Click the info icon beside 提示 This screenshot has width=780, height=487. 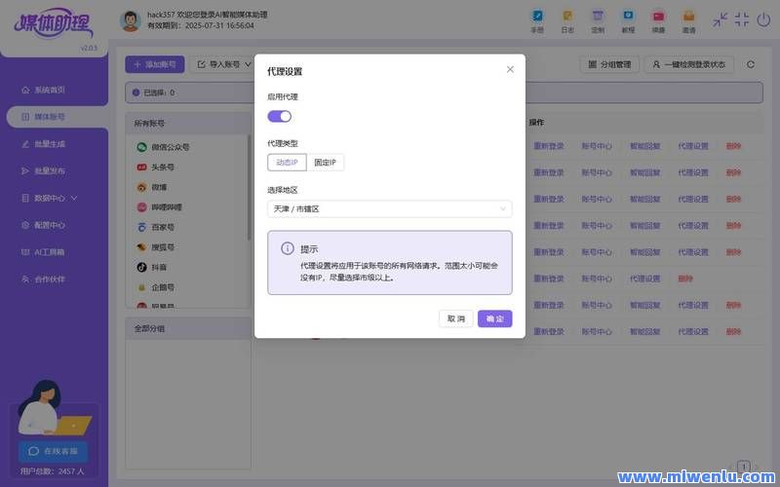(287, 248)
